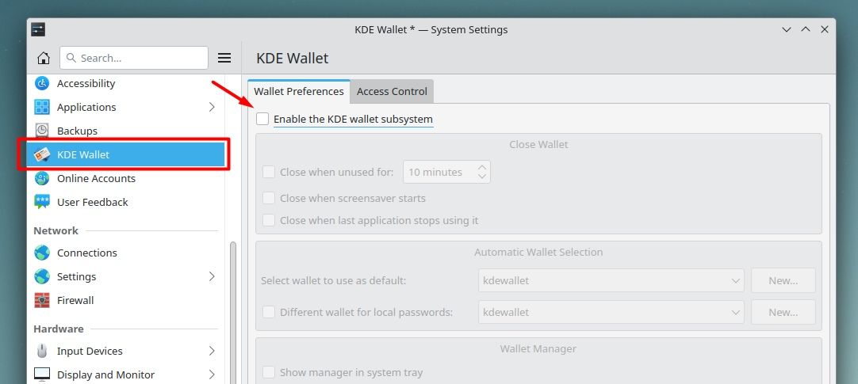Select the Backups icon in sidebar
Image resolution: width=858 pixels, height=384 pixels.
coord(42,131)
